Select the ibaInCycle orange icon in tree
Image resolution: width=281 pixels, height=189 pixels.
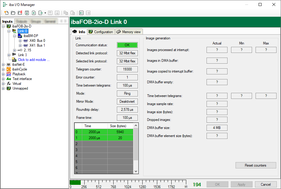(9, 69)
